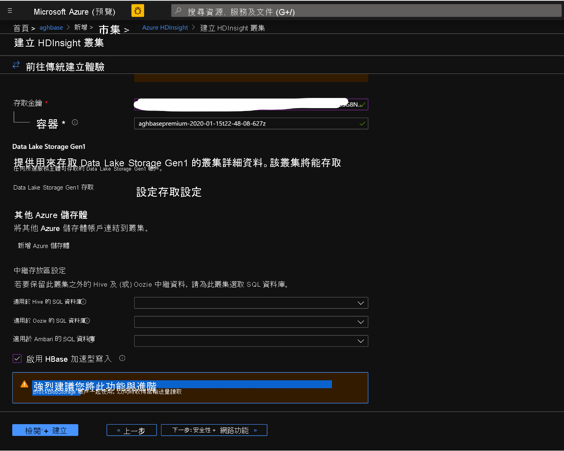Expand Oozie SQL database dropdown
Screen dimensions: 564x451
[251, 322]
